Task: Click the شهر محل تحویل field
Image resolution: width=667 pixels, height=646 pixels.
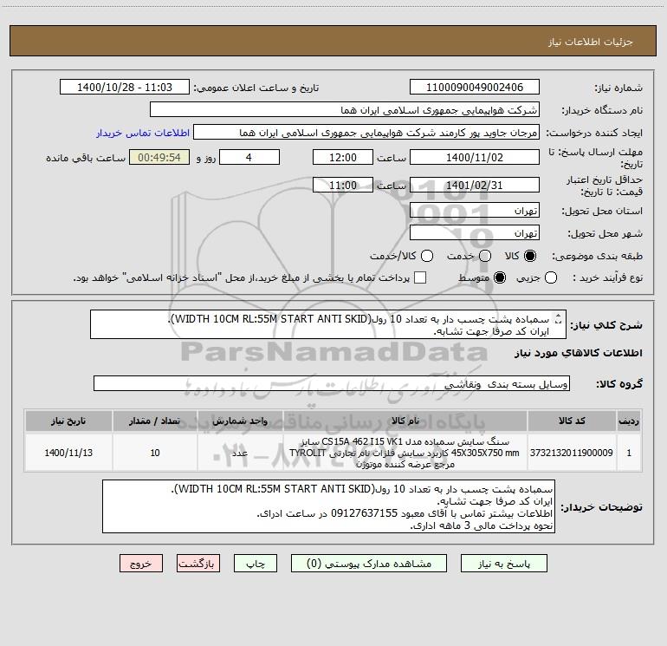Action: click(475, 233)
